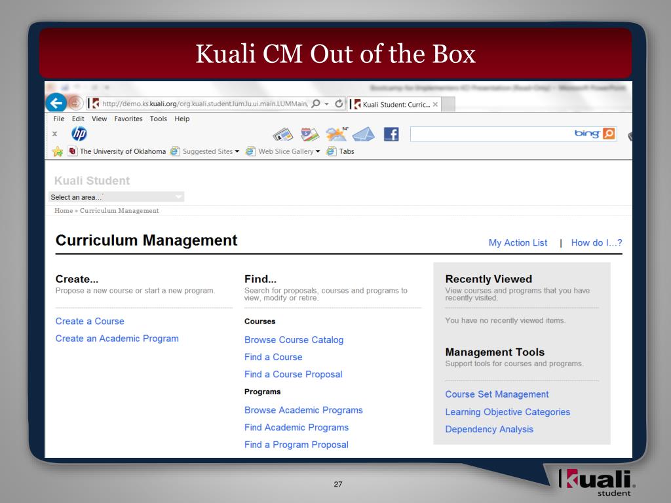
Task: Open the File menu
Action: (59, 119)
